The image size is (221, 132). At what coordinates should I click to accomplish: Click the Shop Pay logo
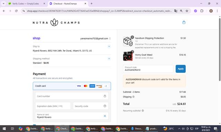pos(37,38)
